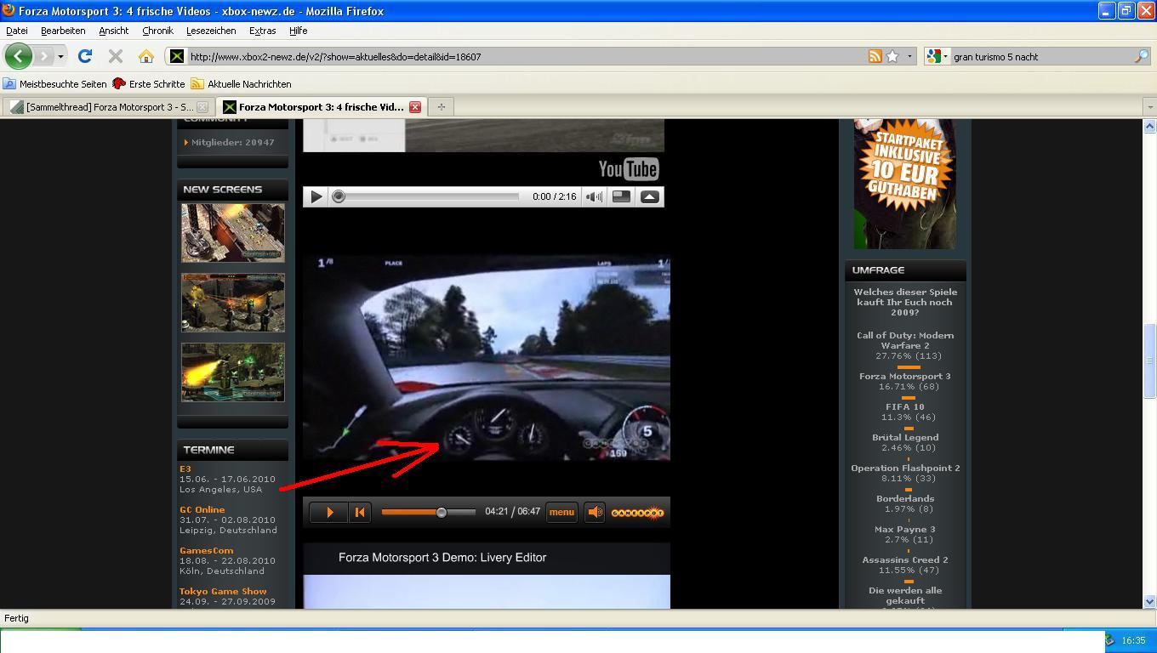Open the Gamesport player menu button
Screen dimensions: 1157x653
(x=561, y=512)
